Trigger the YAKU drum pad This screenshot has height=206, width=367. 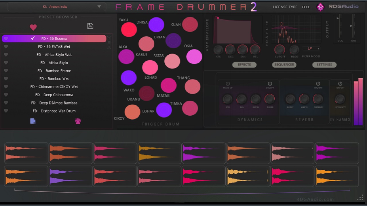129,29
